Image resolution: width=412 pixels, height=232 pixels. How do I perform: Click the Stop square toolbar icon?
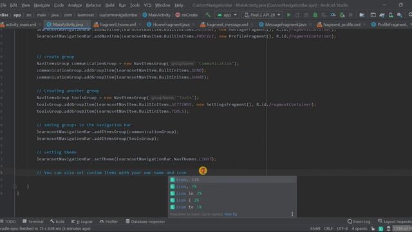pos(350,15)
